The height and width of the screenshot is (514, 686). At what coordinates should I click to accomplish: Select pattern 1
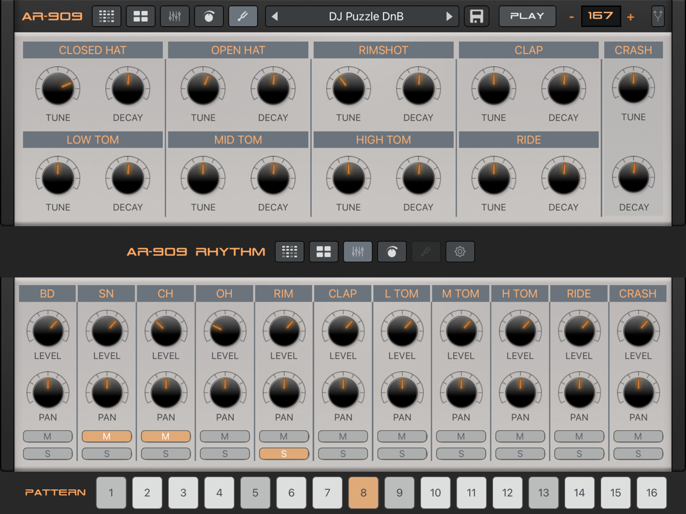[111, 493]
